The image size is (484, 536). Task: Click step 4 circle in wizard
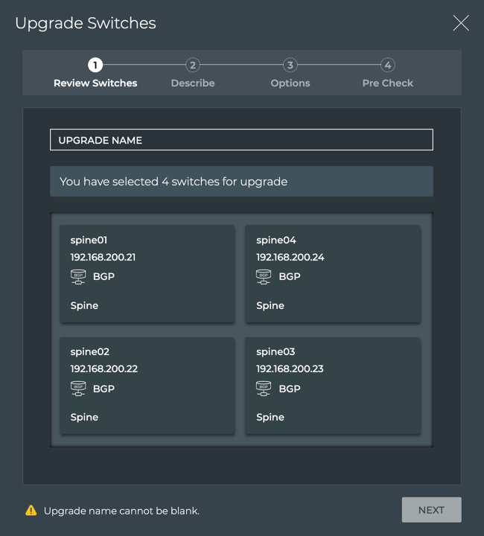tap(387, 66)
